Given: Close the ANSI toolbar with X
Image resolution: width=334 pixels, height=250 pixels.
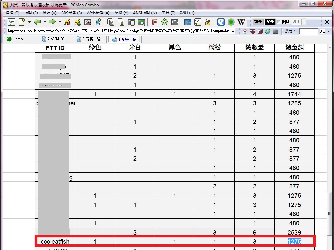Looking at the screenshot, I should tap(327, 22).
